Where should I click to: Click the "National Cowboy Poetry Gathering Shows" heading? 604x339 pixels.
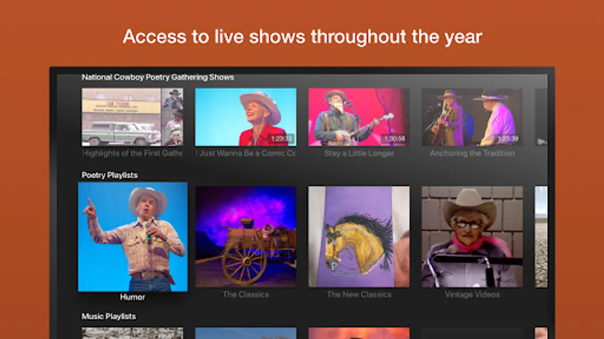158,77
